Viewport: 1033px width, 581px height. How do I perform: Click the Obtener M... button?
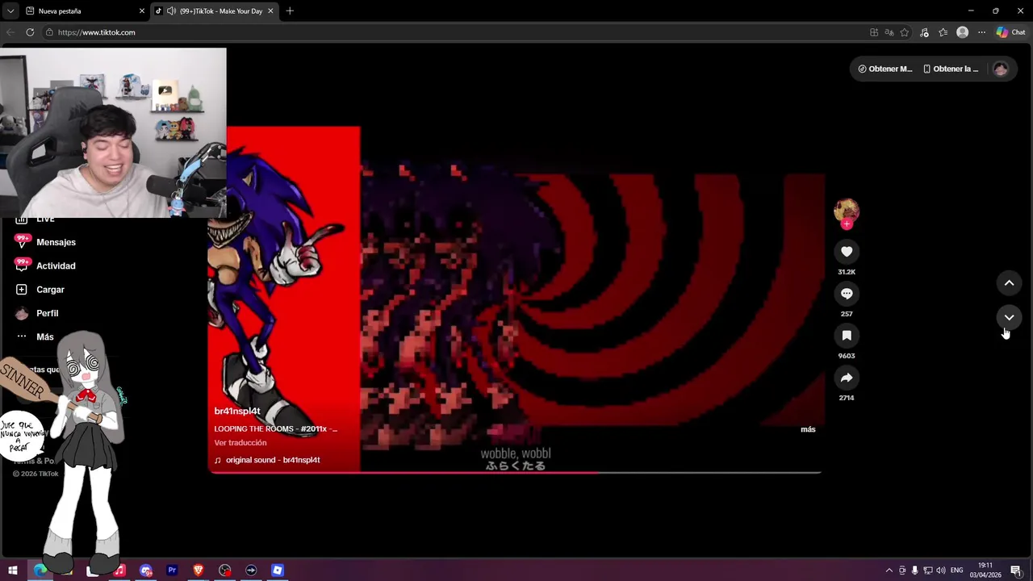(x=885, y=69)
